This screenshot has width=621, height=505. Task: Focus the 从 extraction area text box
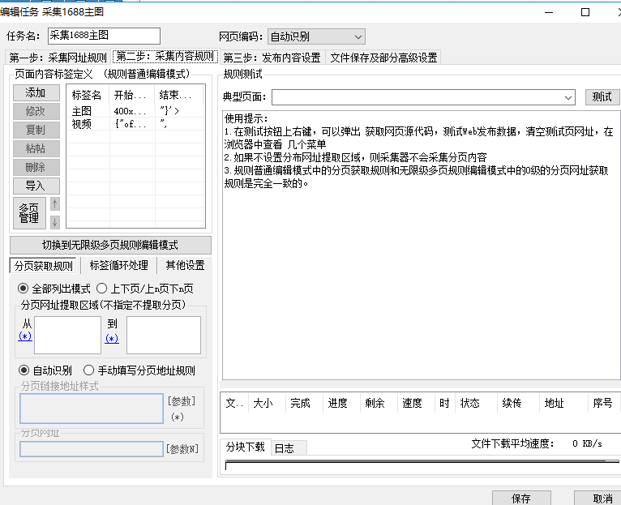[x=68, y=335]
